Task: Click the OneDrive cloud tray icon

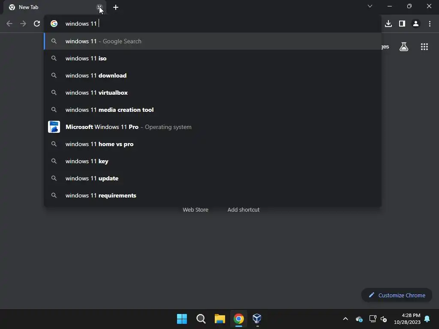Action: [x=359, y=319]
